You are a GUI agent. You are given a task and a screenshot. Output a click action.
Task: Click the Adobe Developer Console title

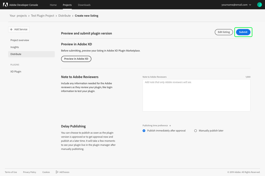pos(24,5)
